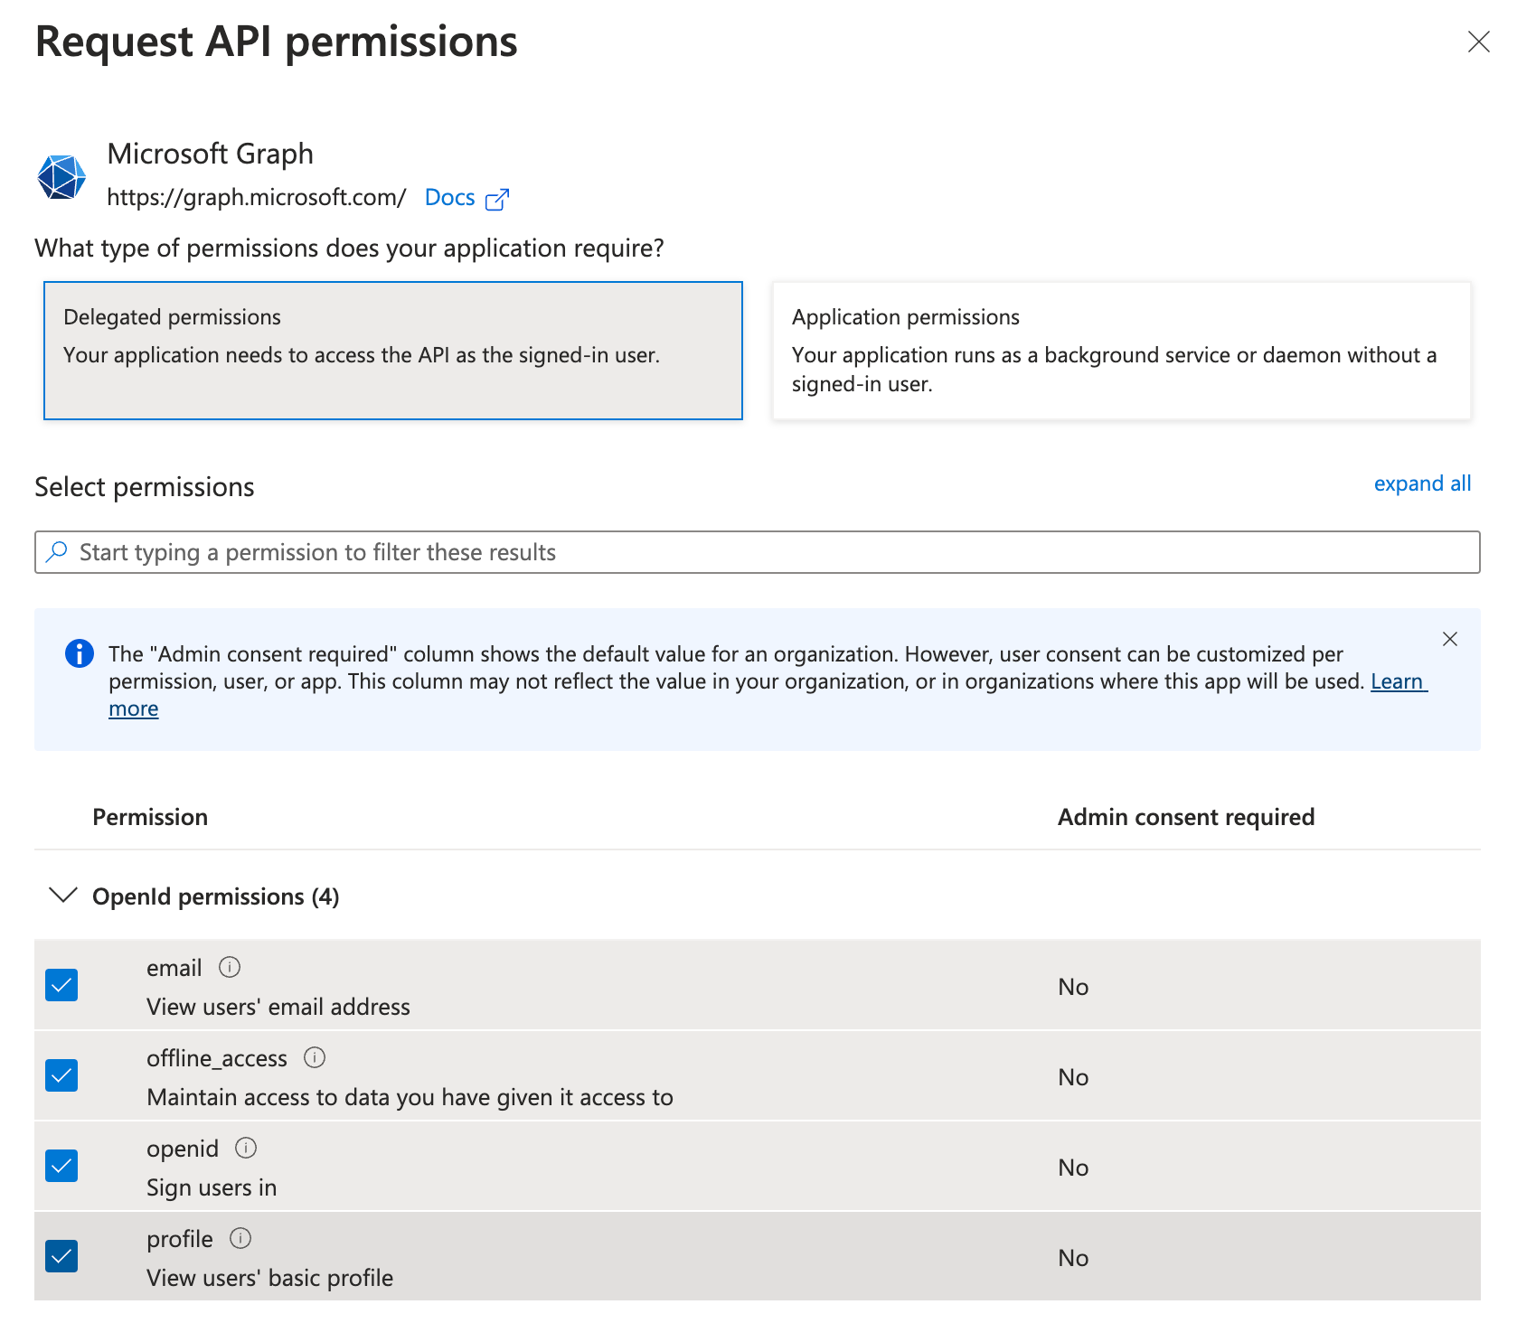Click the info icon next to profile
1517x1323 pixels.
coord(239,1237)
